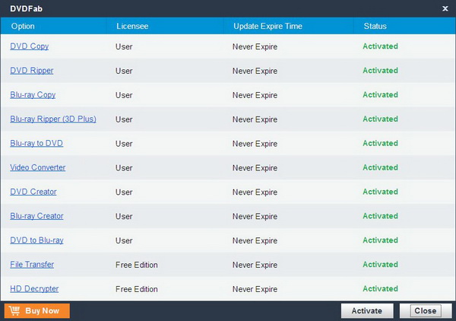The height and width of the screenshot is (321, 456).
Task: Open the DVD to Blu-ray link
Action: click(36, 240)
